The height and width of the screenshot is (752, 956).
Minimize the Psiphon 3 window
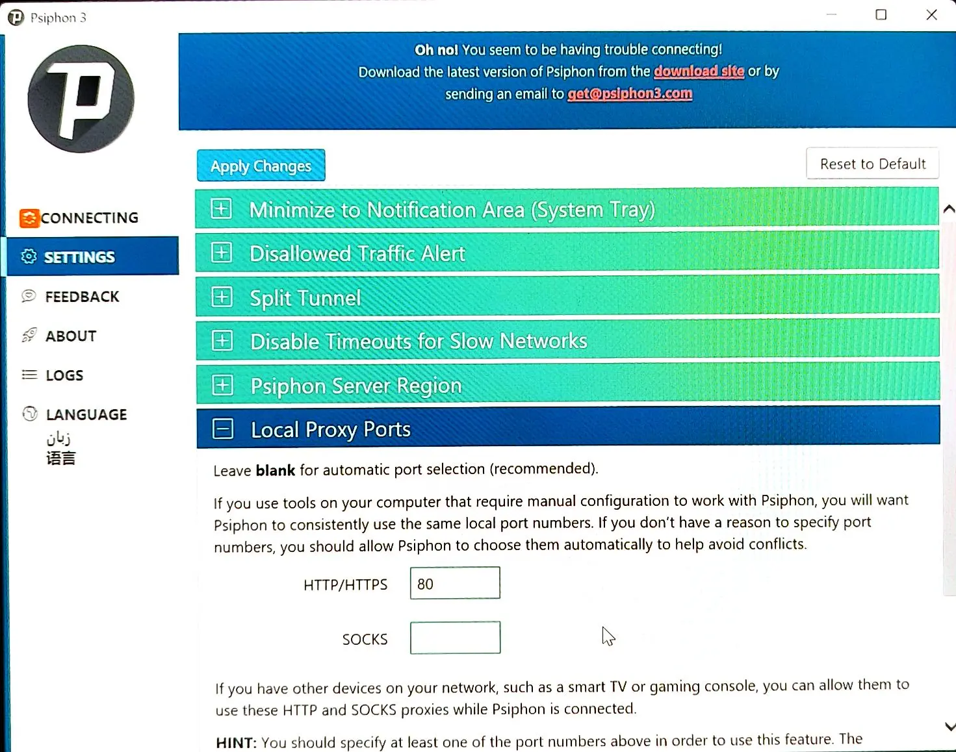pyautogui.click(x=831, y=14)
